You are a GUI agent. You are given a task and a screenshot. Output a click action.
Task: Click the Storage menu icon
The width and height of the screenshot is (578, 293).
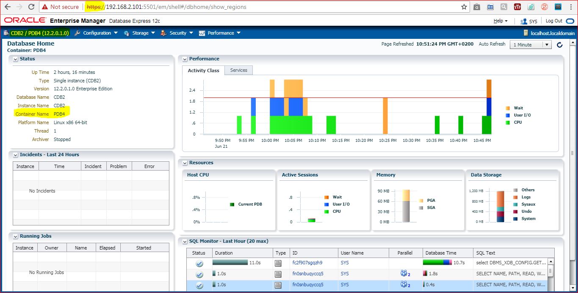pos(127,33)
